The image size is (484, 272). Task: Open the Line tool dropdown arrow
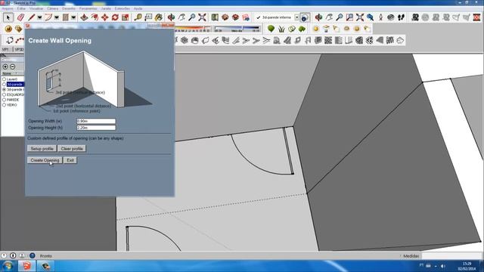(x=39, y=17)
